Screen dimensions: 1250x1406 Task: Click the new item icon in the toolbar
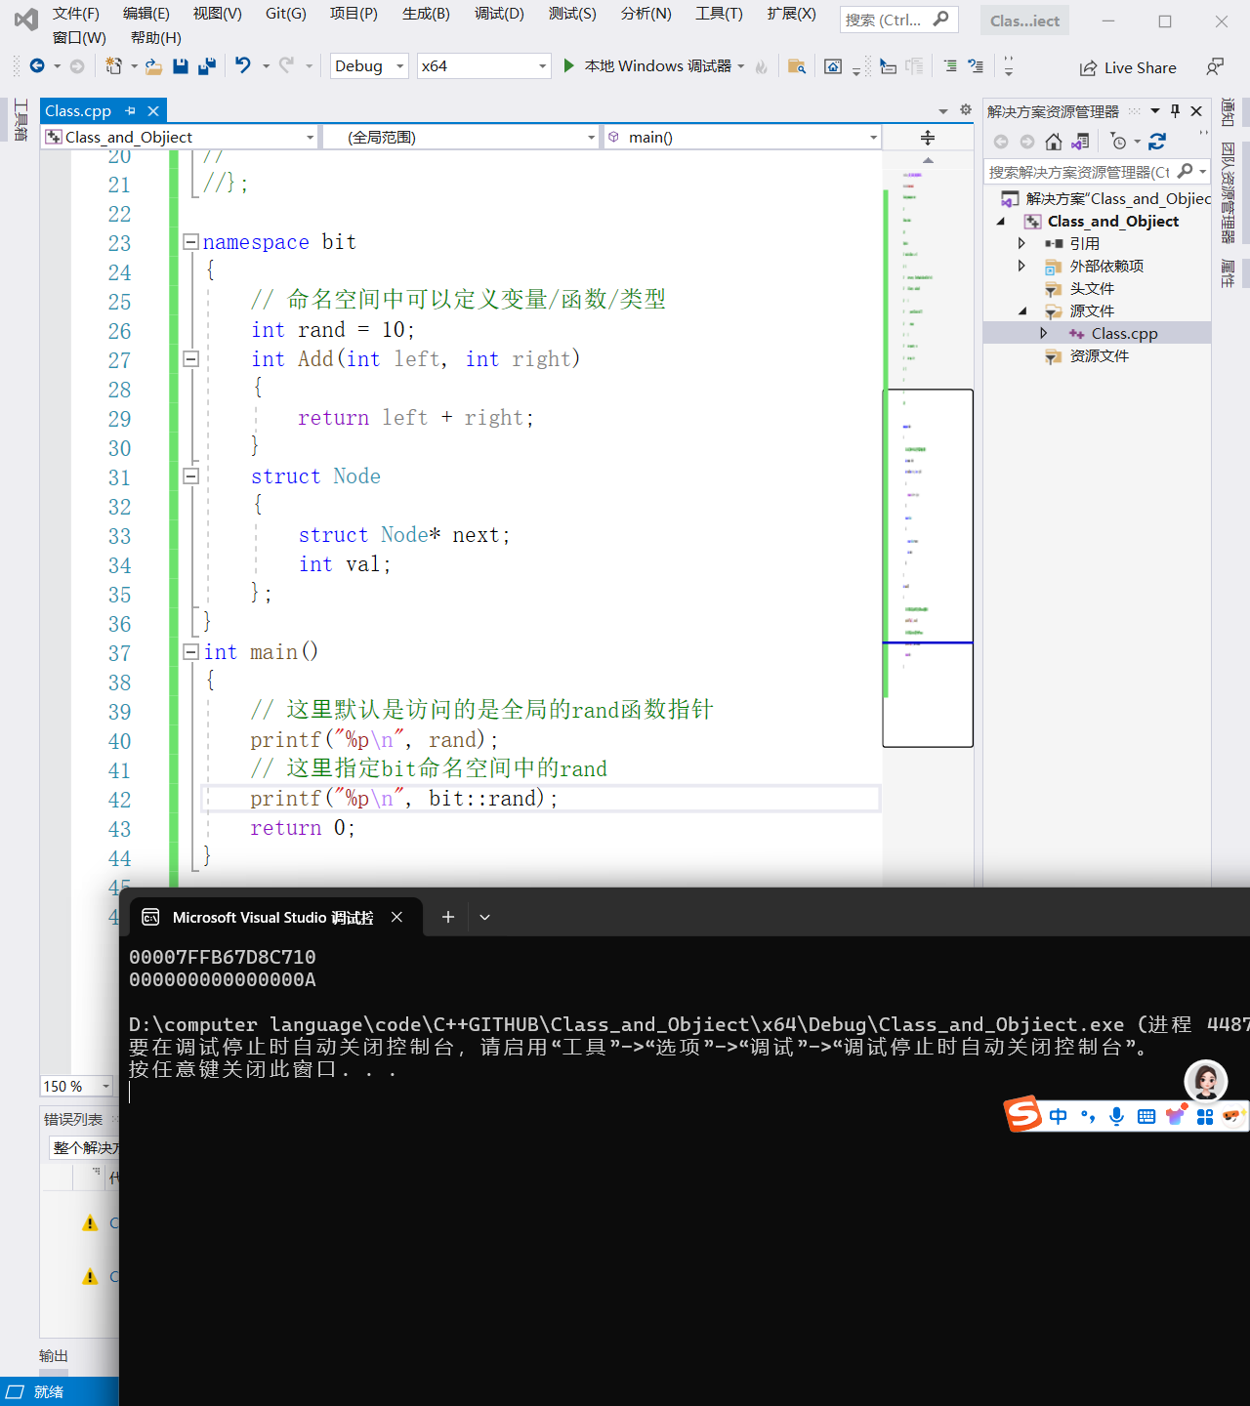(x=114, y=65)
